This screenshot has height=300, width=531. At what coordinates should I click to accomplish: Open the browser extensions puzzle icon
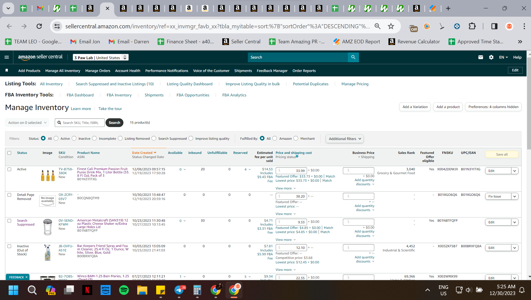coord(472,26)
